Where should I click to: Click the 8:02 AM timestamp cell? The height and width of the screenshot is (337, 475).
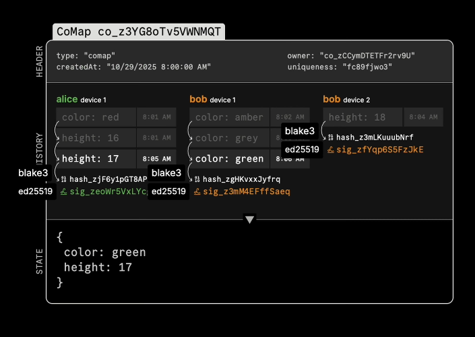[290, 117]
